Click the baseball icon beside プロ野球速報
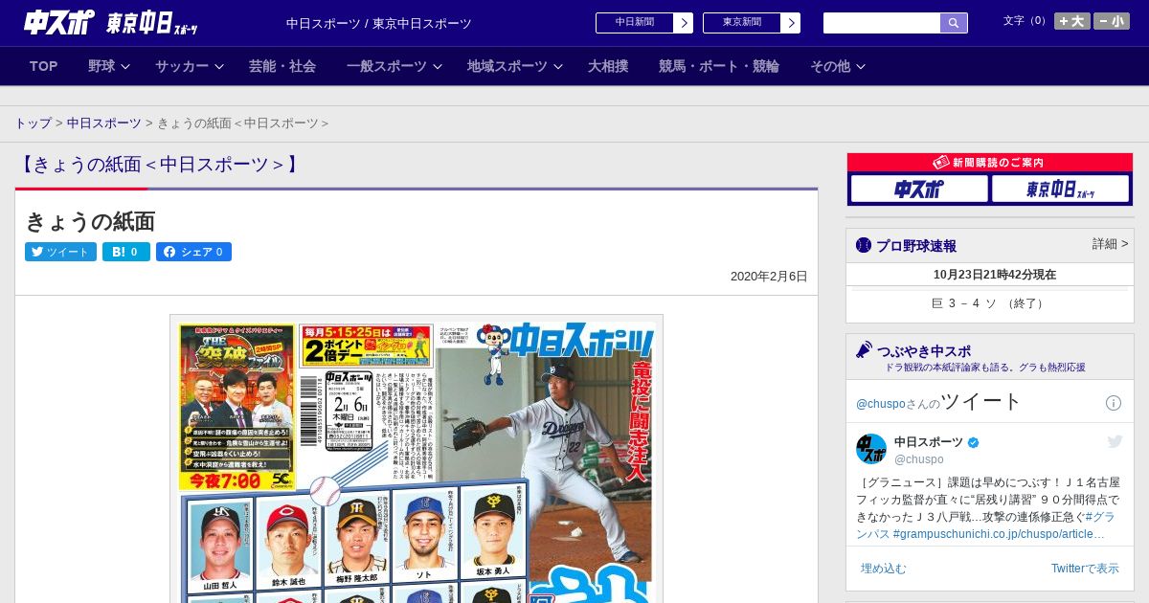Viewport: 1149px width, 603px height. click(x=864, y=245)
